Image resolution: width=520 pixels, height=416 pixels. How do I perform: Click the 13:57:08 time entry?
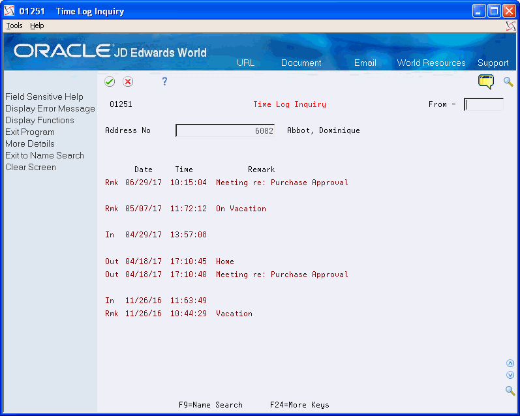(189, 235)
